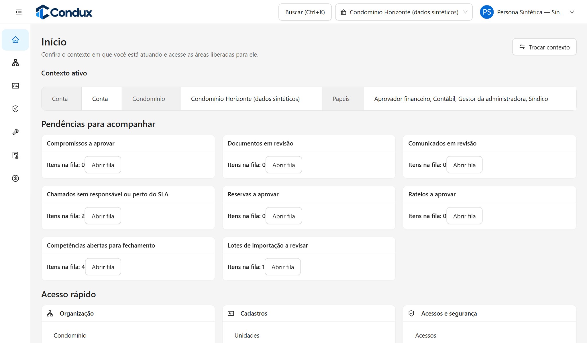Open queue for Reservas a aprovar
This screenshot has height=343, width=587.
pos(284,216)
